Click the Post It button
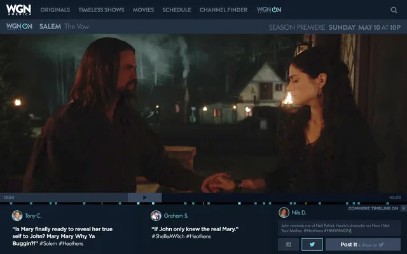The width and height of the screenshot is (407, 254). (x=363, y=244)
